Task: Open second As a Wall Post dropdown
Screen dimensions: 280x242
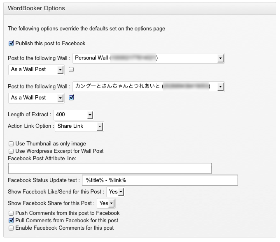Action: 36,98
